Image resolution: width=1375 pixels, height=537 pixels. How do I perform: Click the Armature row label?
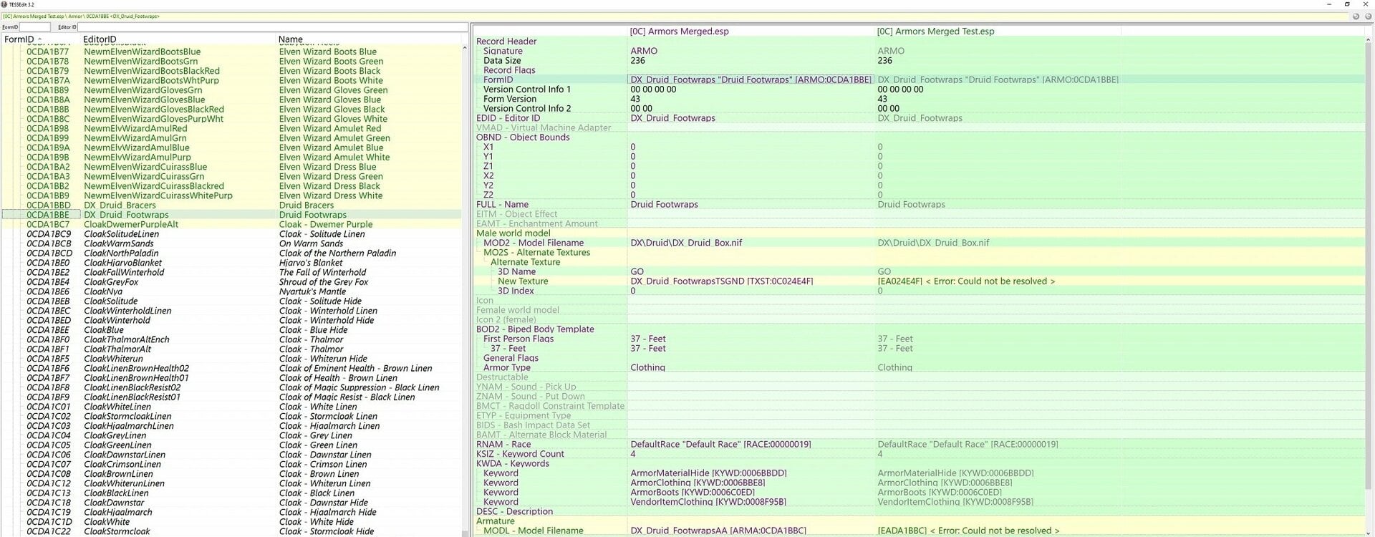pos(495,521)
